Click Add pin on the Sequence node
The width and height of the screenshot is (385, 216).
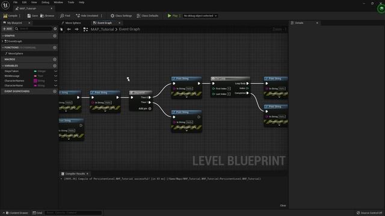(145, 109)
